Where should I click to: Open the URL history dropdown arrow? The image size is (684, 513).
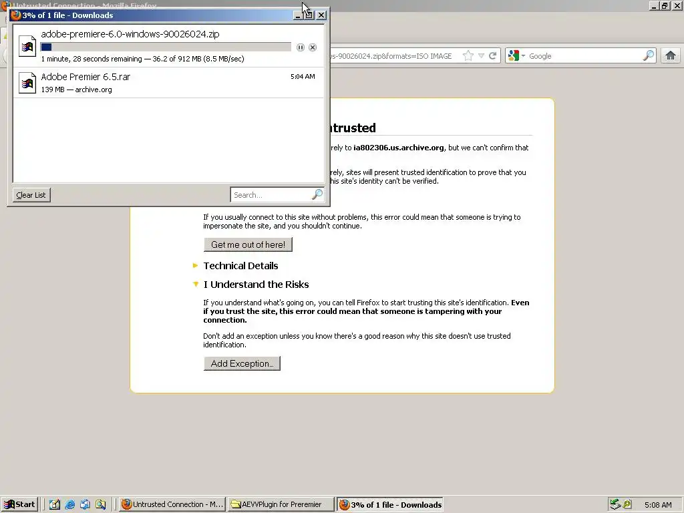pos(481,56)
